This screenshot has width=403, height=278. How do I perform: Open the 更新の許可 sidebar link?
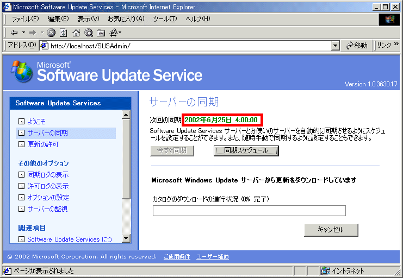43,144
